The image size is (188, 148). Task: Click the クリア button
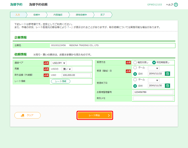pos(28,115)
